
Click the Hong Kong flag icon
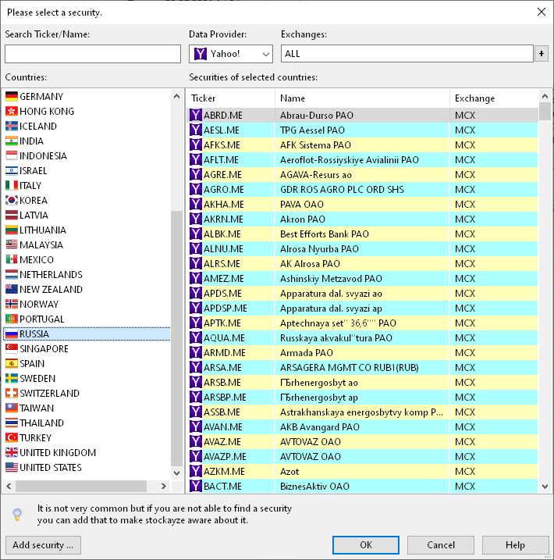click(x=12, y=112)
